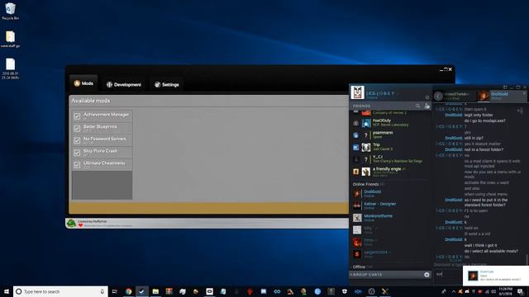
Task: Select friend Y_Cr in friends list
Action: 390,159
